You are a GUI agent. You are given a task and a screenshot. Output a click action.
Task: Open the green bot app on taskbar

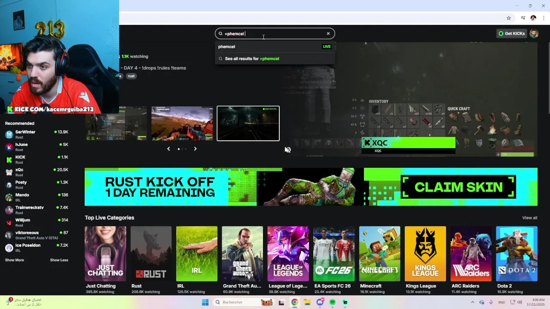tap(345, 302)
